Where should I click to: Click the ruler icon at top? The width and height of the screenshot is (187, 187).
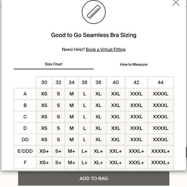pos(93,12)
